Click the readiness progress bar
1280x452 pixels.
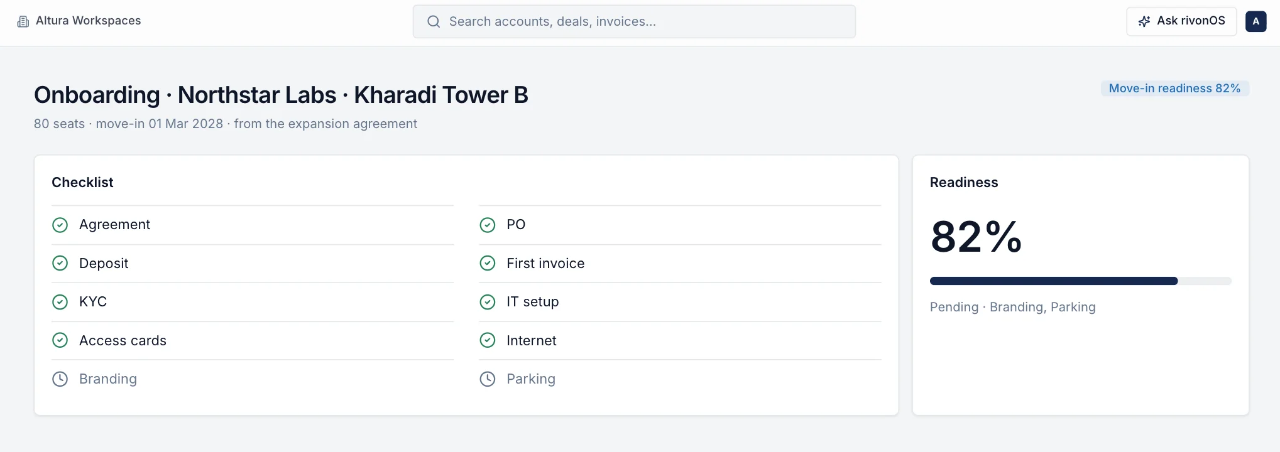1080,281
